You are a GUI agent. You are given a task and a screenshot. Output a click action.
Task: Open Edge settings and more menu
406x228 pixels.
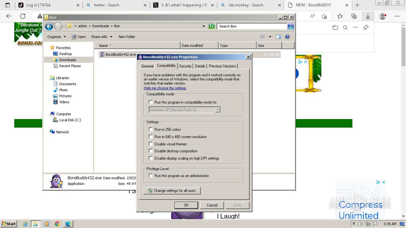tap(397, 16)
